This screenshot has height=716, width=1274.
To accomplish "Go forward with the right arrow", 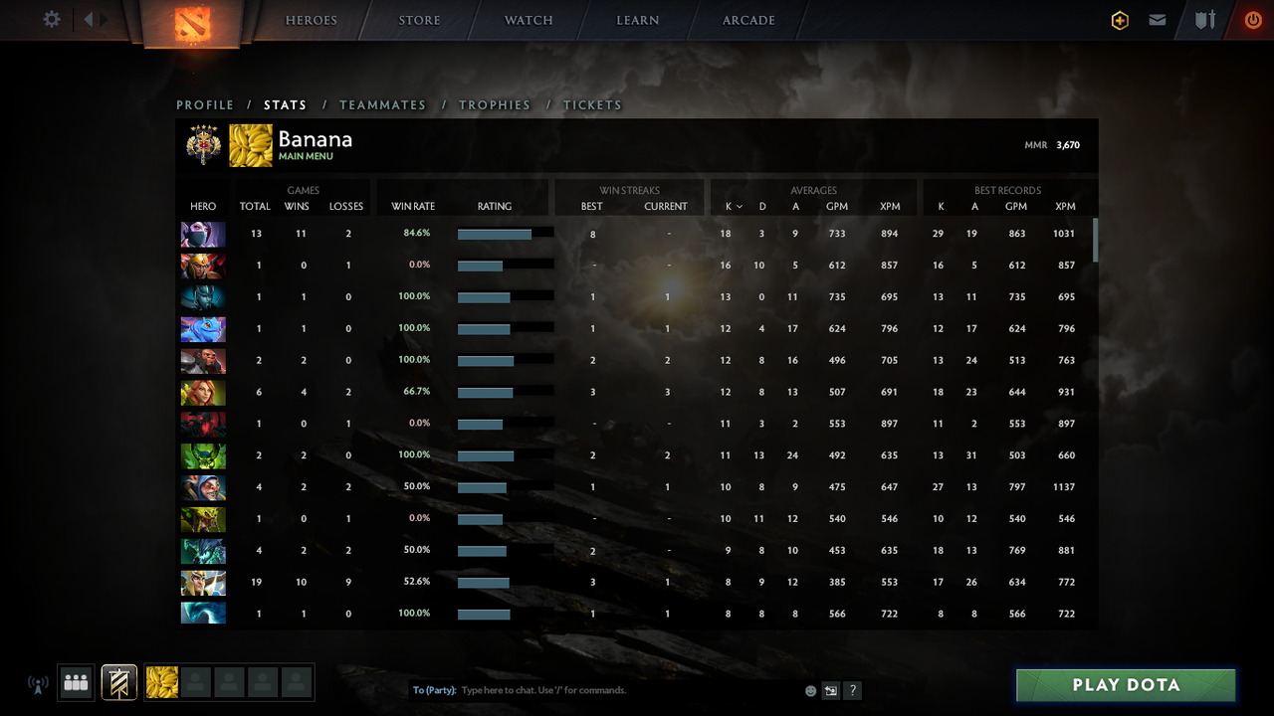I will pyautogui.click(x=105, y=19).
